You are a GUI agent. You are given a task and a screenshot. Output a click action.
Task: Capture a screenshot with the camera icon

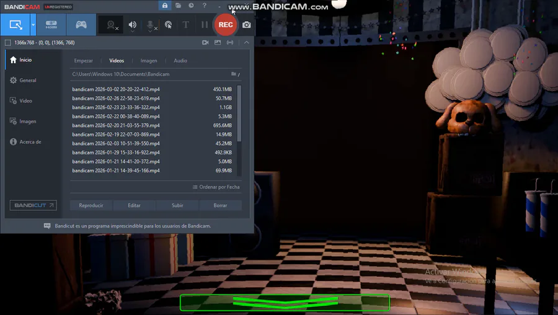[x=246, y=25]
